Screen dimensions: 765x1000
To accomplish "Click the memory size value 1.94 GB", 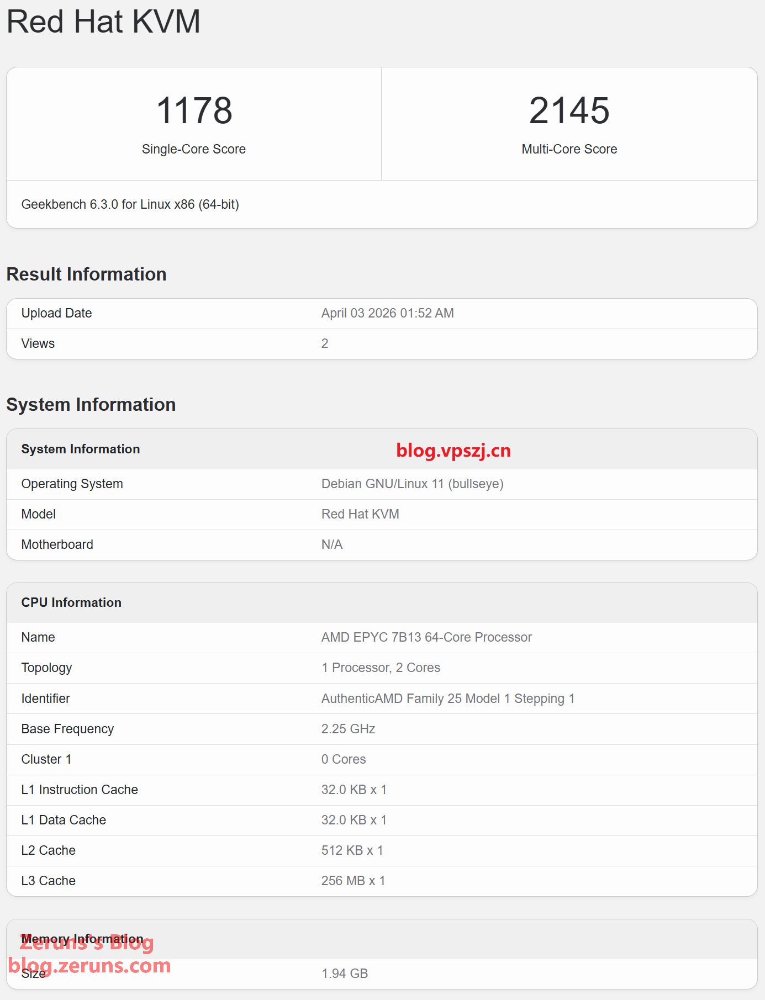I will click(345, 973).
